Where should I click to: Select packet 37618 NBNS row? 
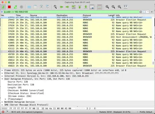coord(76,23)
